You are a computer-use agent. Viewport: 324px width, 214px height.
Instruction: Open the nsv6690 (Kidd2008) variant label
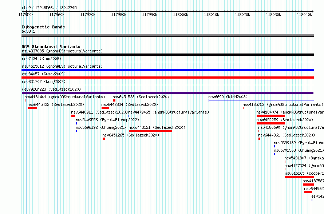pos(228,97)
